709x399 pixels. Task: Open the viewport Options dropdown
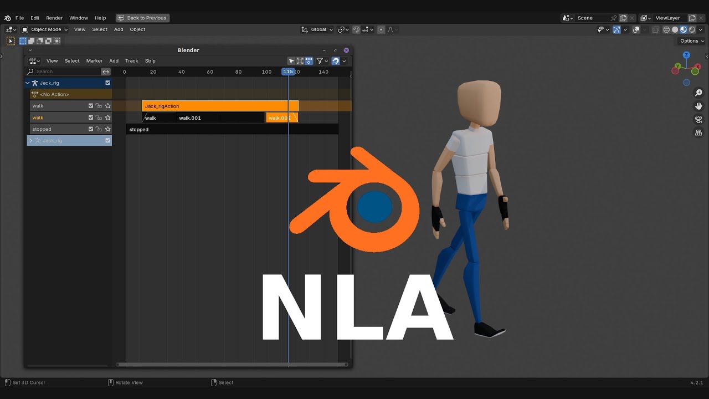(692, 41)
